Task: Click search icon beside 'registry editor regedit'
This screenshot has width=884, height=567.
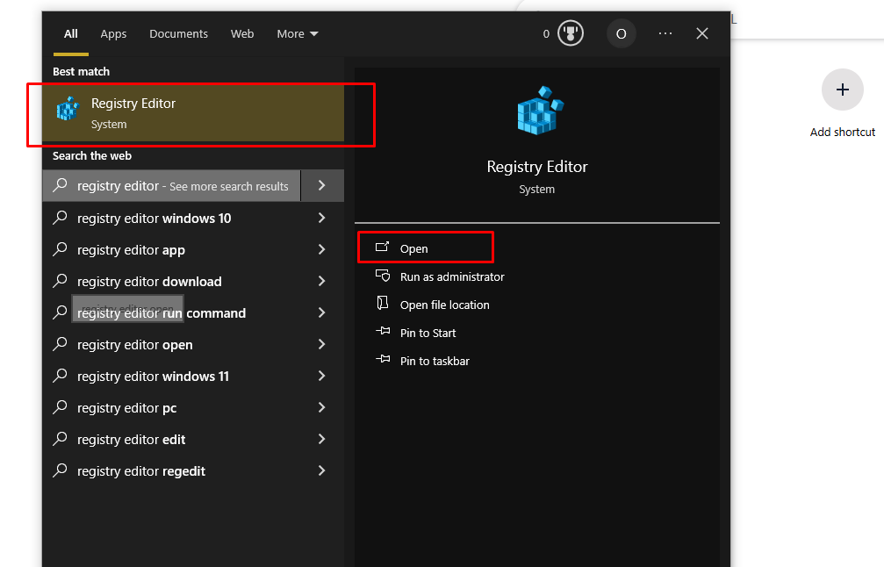Action: 60,470
